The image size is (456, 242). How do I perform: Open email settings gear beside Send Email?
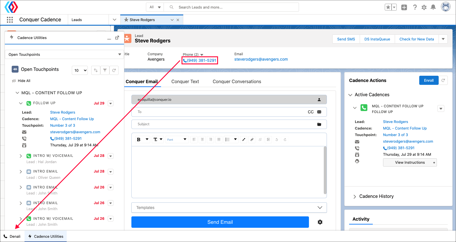tap(320, 222)
